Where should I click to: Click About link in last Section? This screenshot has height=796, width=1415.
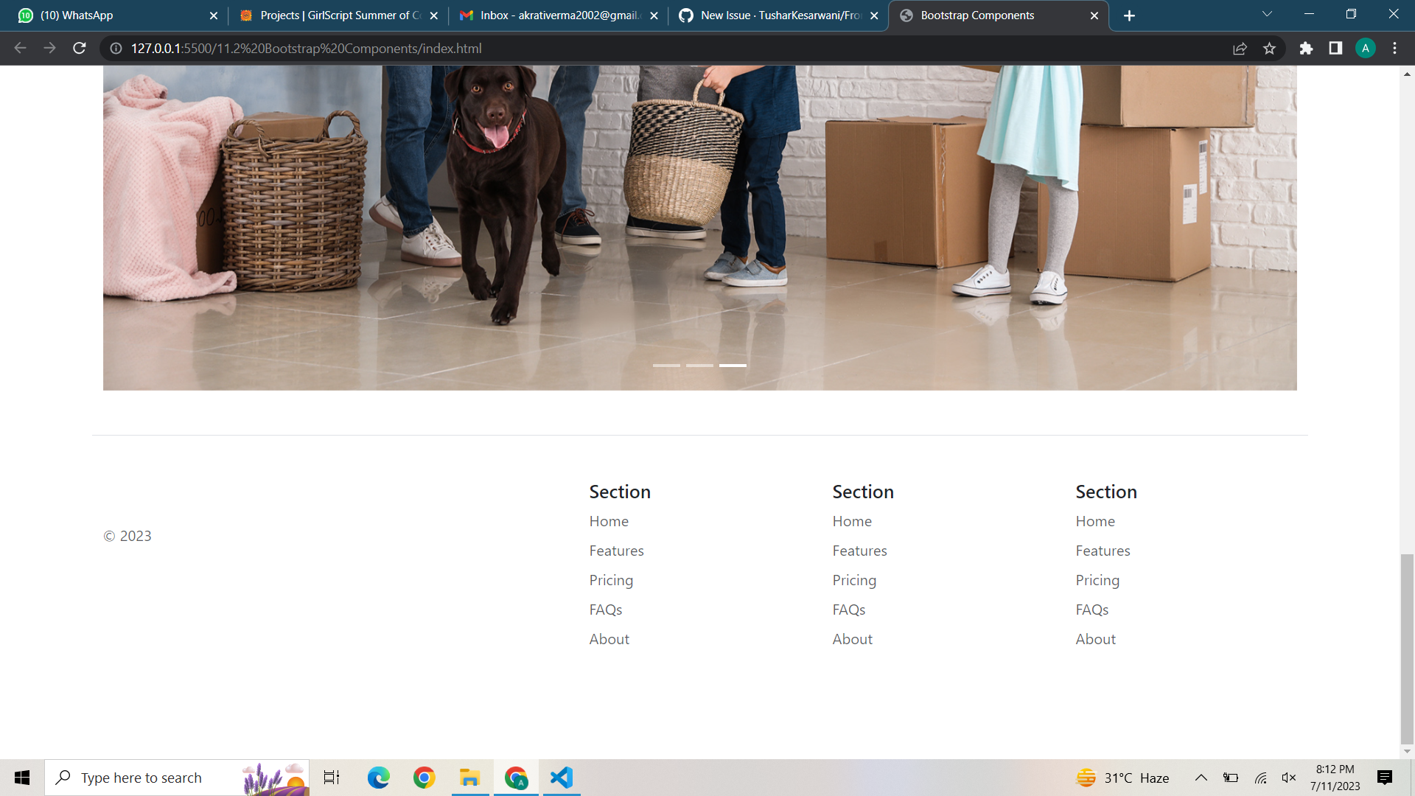coord(1095,640)
